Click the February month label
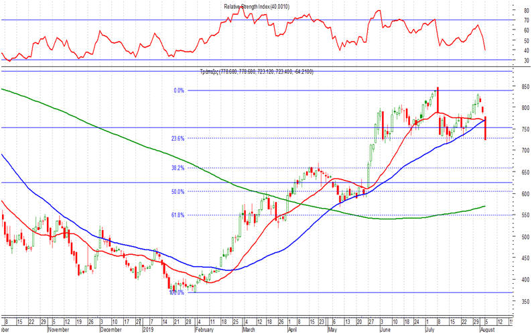The image size is (532, 334). pyautogui.click(x=204, y=329)
